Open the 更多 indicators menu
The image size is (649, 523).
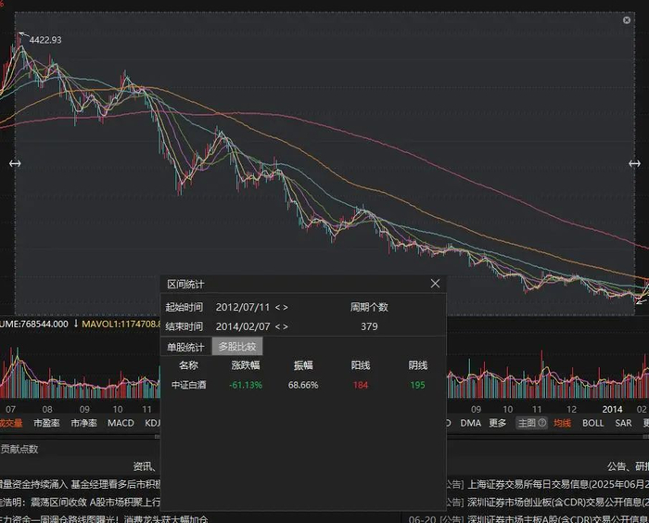[x=498, y=423]
